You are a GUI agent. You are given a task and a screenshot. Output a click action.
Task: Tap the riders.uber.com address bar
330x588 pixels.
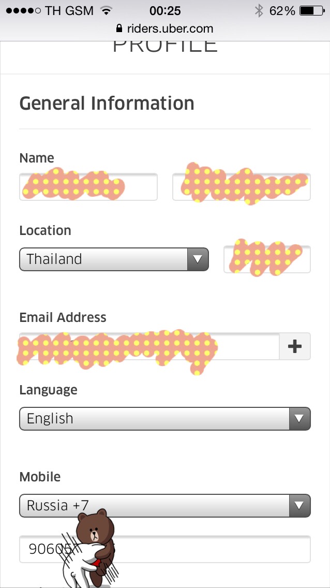(x=165, y=28)
